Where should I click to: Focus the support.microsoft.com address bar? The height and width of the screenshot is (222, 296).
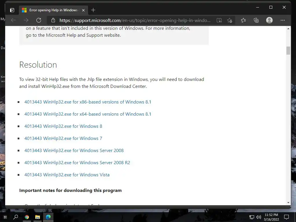tap(135, 21)
